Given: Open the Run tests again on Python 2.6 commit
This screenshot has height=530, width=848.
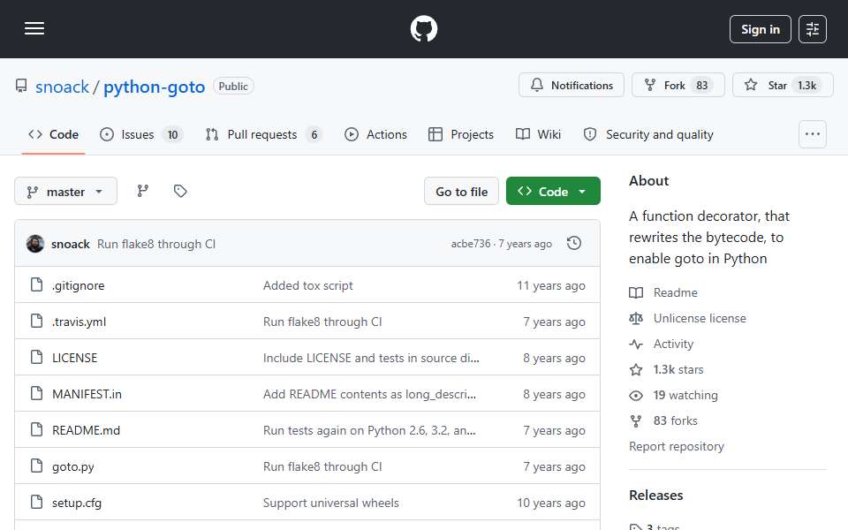Looking at the screenshot, I should [369, 430].
